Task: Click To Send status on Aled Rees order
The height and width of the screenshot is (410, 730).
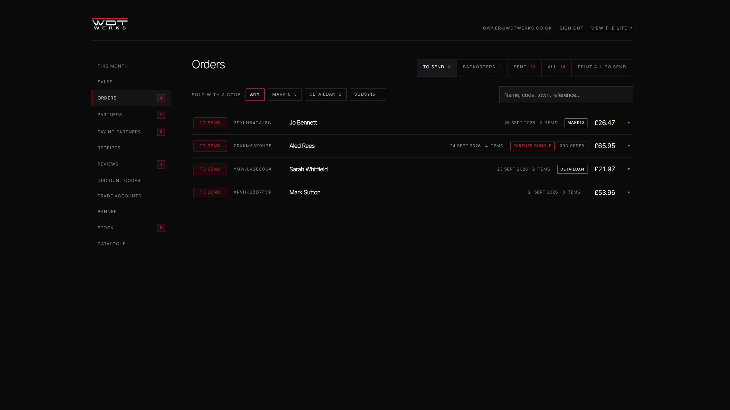Action: point(210,146)
